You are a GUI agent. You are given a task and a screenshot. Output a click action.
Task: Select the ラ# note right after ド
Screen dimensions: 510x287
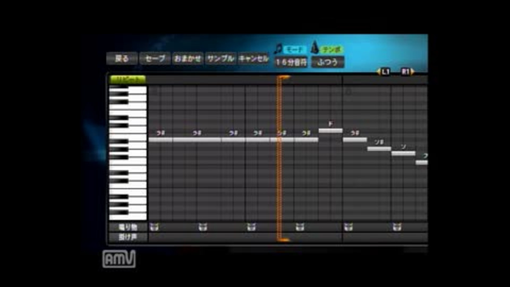355,140
